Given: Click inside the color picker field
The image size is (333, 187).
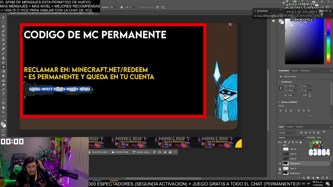Looking at the screenshot, I should point(304,42).
